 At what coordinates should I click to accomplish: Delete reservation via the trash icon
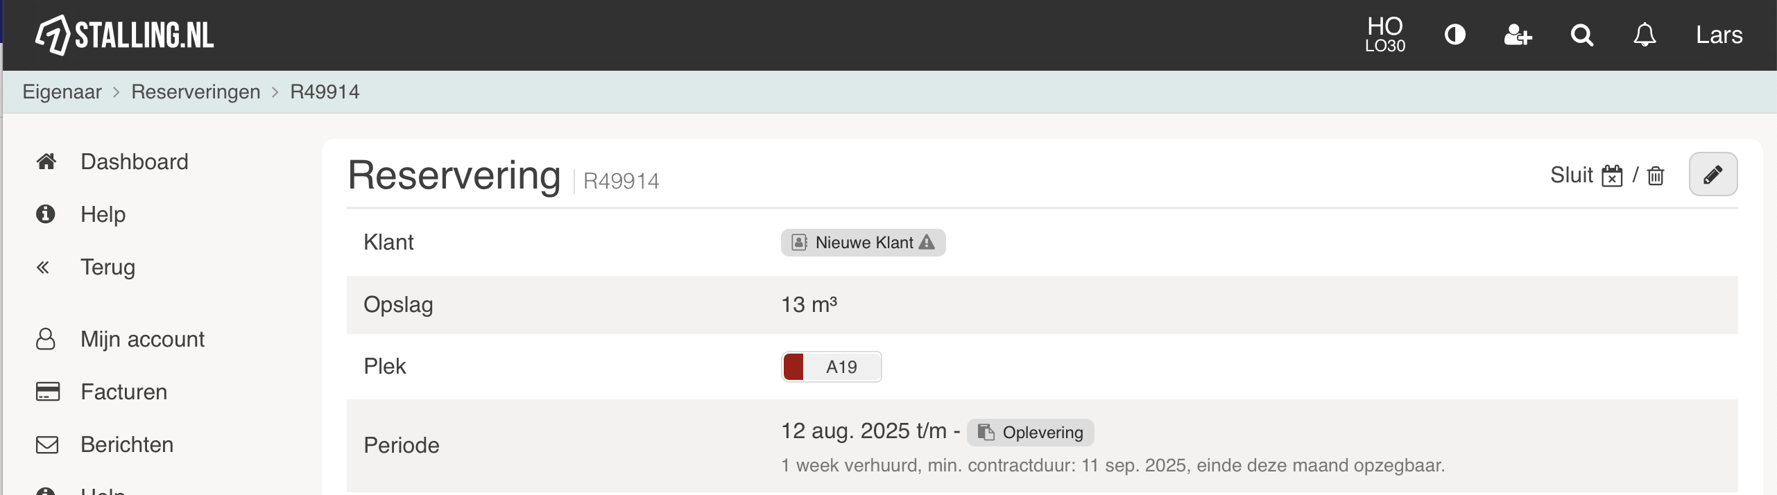1656,175
